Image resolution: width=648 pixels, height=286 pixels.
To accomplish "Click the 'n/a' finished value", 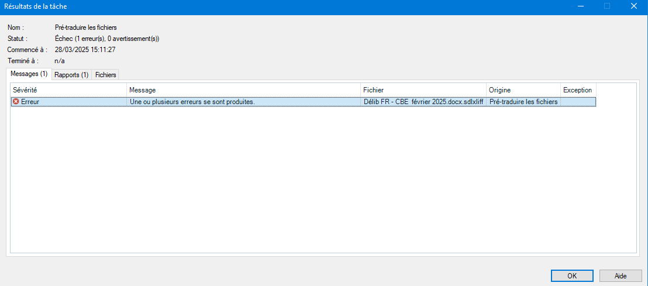I will 60,61.
